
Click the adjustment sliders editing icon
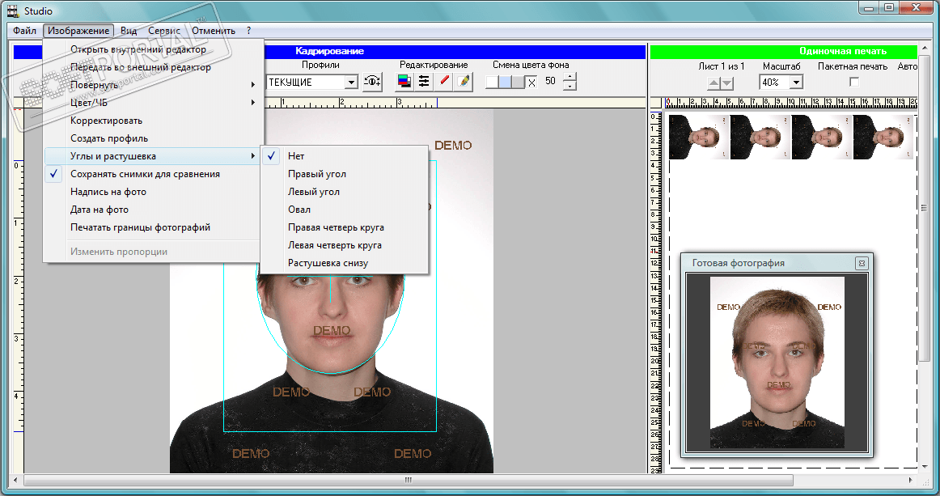pos(423,82)
